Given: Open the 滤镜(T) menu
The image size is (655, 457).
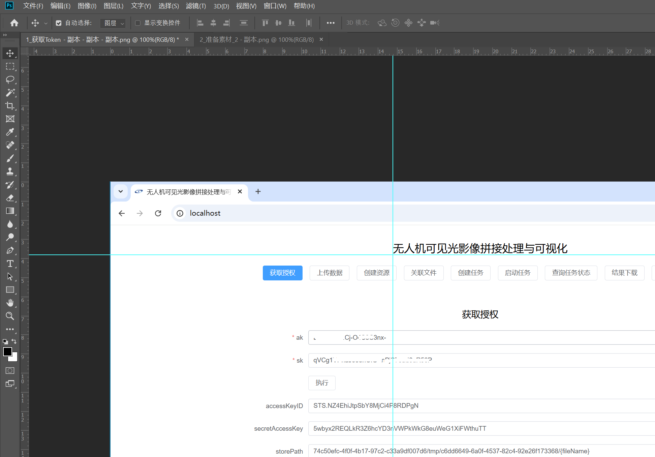Looking at the screenshot, I should click(x=196, y=6).
